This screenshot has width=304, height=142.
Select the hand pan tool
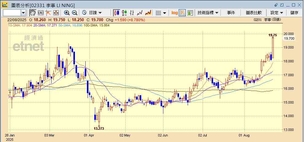coord(33,13)
